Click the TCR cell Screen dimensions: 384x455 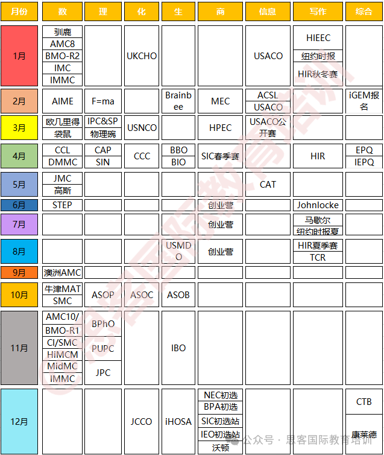(x=318, y=258)
